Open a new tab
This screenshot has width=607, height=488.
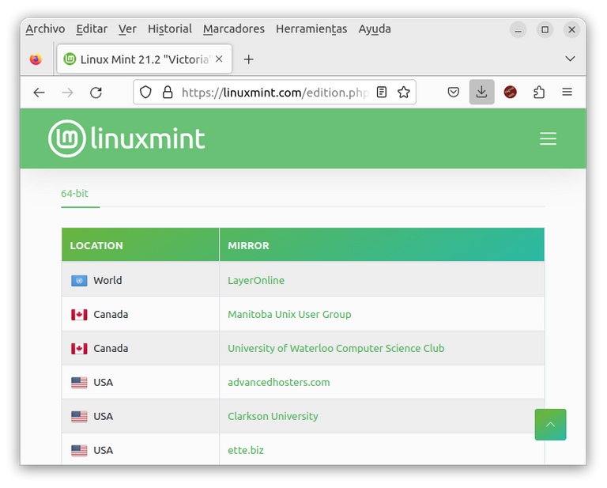coord(248,59)
